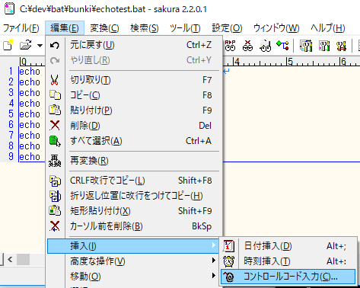This screenshot has height=288, width=360.
Task: Choose カーソル前を削除(B) menu entry
Action: (x=133, y=226)
